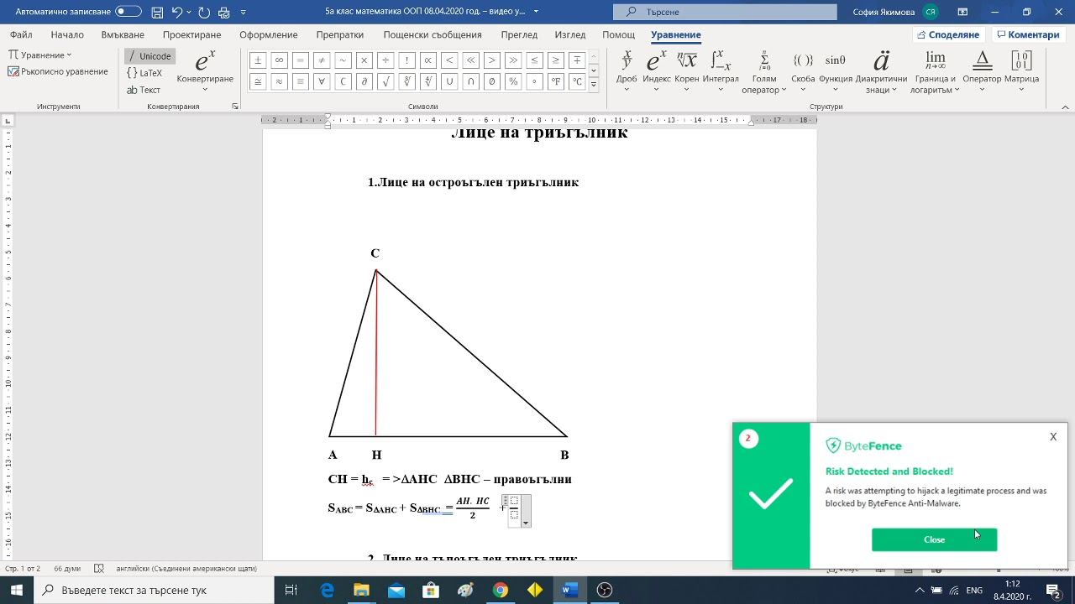
Task: Insert the plus-minus symbol
Action: point(258,60)
